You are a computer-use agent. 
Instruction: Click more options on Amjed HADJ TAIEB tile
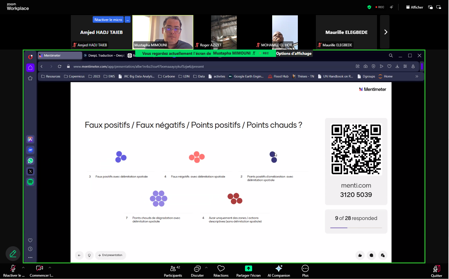pos(128,20)
